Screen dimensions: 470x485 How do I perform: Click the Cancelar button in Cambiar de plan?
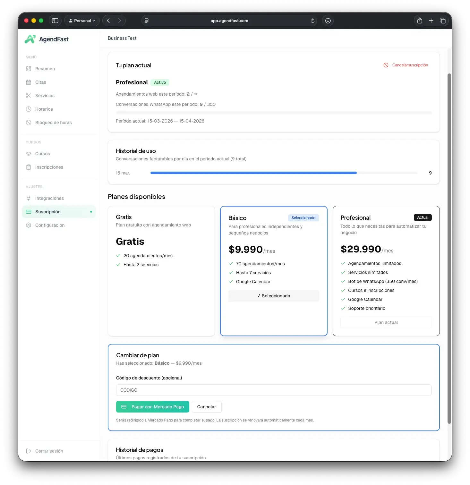click(207, 407)
